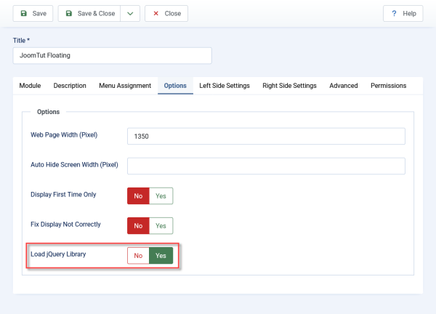The image size is (436, 314).
Task: Expand the Save & Close dropdown arrow
Action: pyautogui.click(x=130, y=13)
